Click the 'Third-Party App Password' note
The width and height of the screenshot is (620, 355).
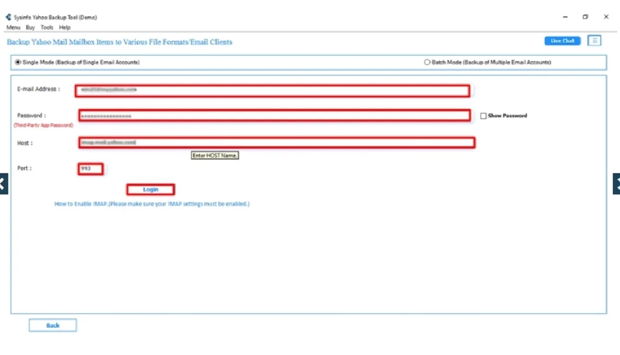[43, 126]
